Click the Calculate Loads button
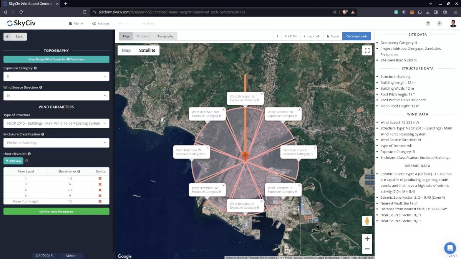This screenshot has height=259, width=461. click(x=357, y=36)
